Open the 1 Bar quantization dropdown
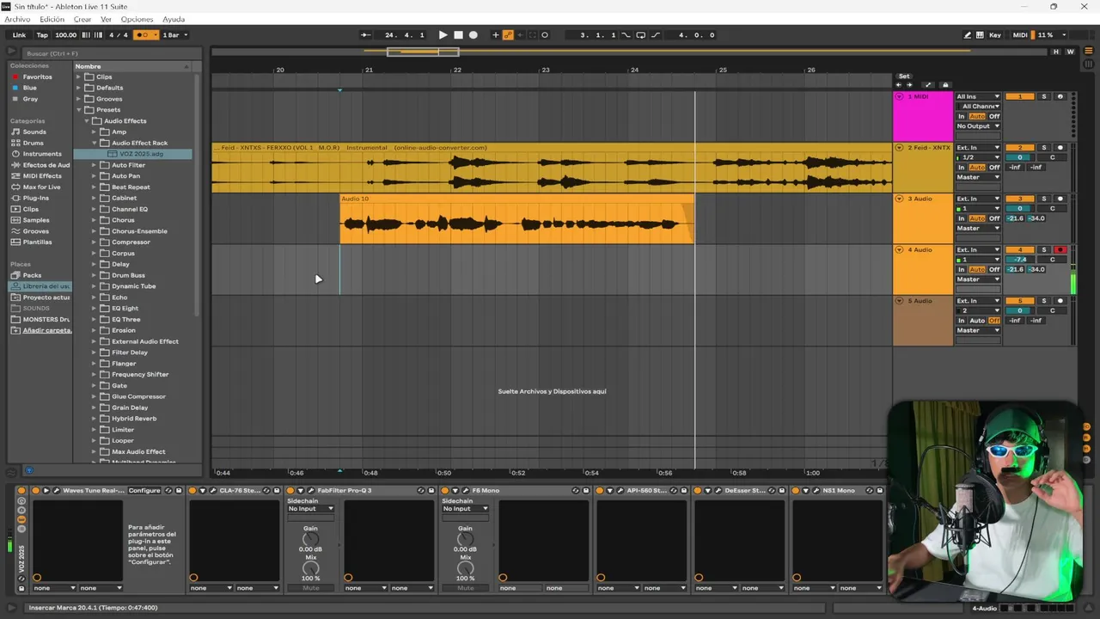The width and height of the screenshot is (1100, 619). tap(174, 35)
